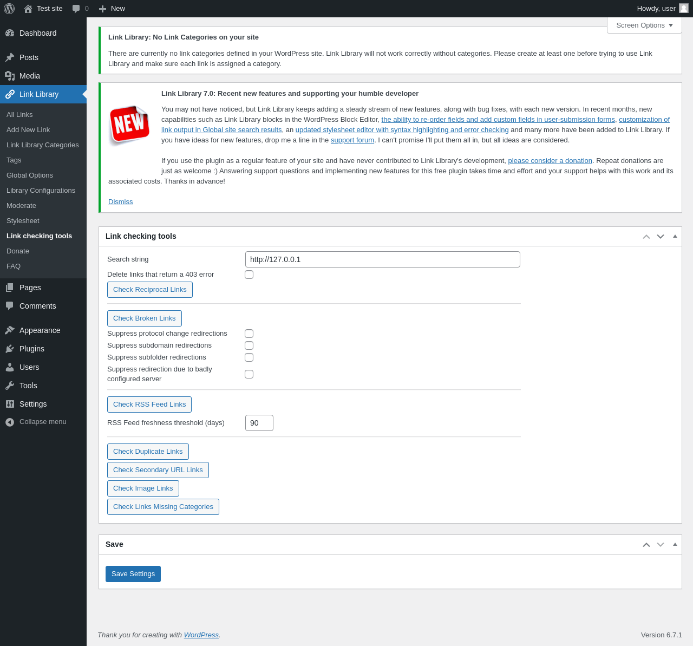
Task: Check Suppress redirection due to badly configured server
Action: [249, 374]
